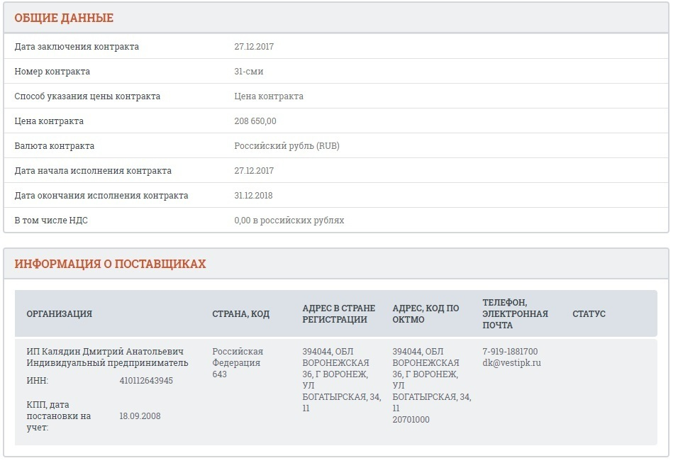Click the АДРЕС, КОД ПО ОКТМО header

[x=426, y=313]
